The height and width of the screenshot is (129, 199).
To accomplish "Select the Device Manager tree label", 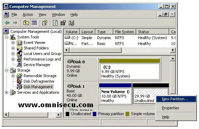I will 37,65.
